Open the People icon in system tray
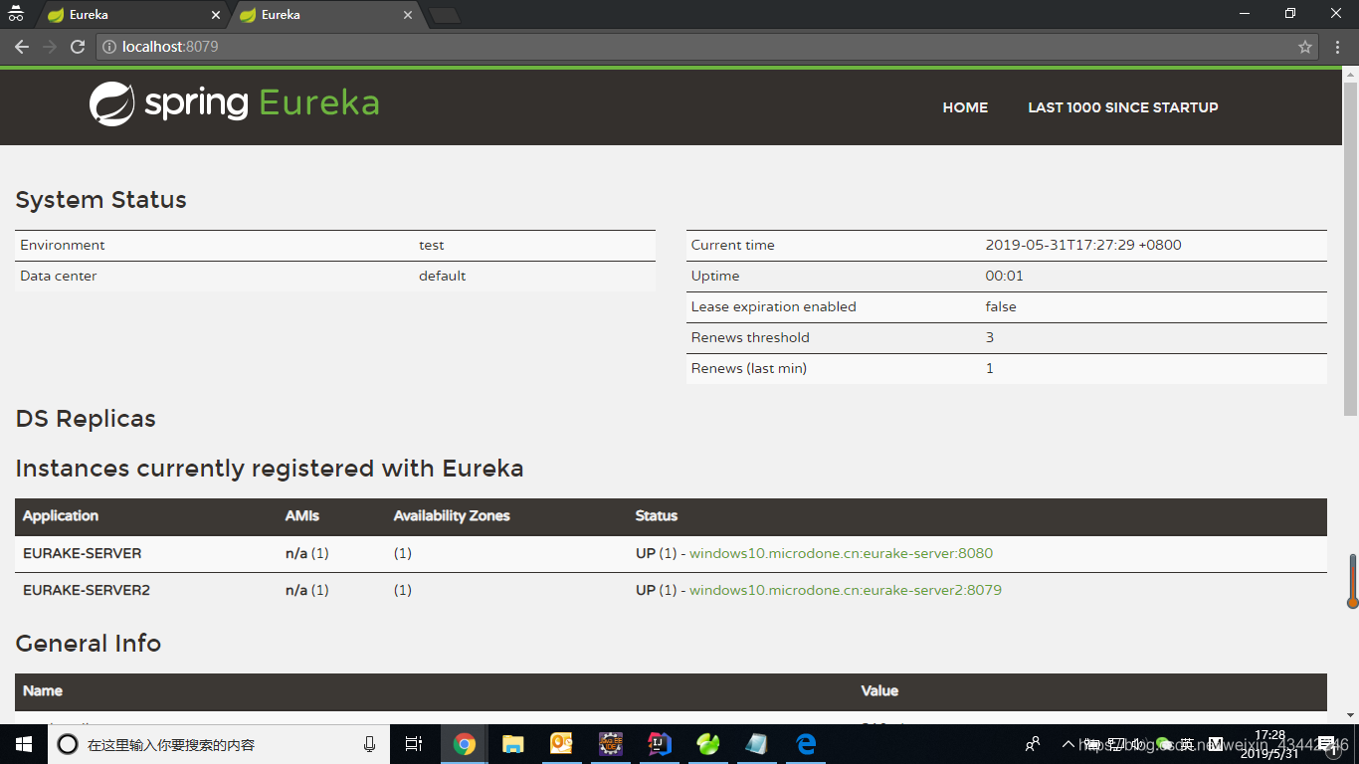 click(1034, 744)
